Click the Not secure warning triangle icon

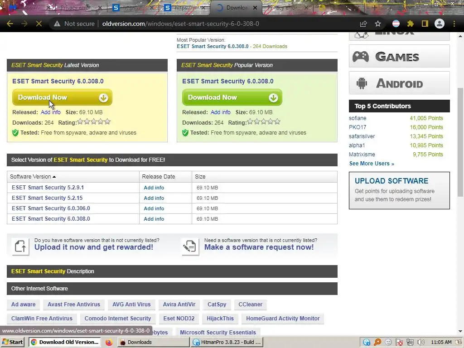57,24
